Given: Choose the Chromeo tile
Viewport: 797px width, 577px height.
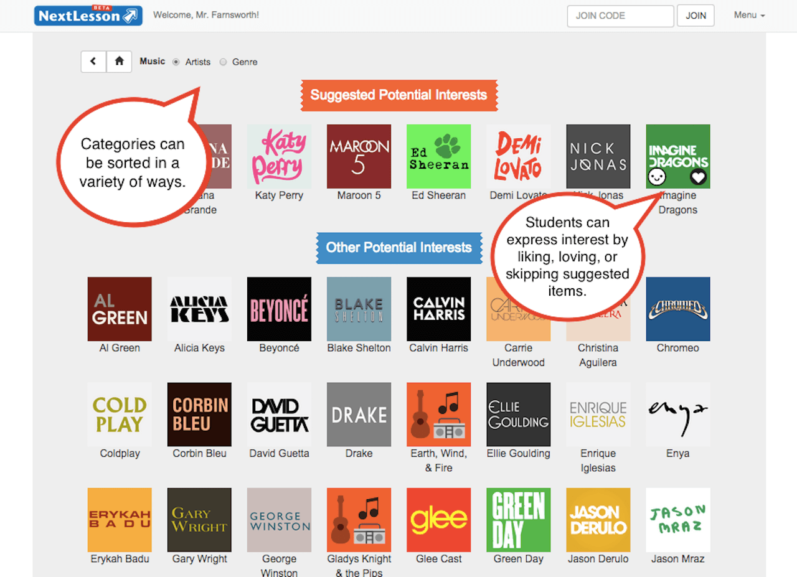Looking at the screenshot, I should click(x=677, y=309).
